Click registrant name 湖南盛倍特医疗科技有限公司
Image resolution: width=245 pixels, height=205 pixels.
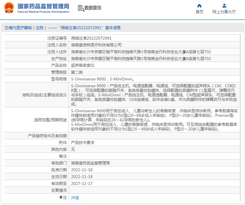[96, 45]
